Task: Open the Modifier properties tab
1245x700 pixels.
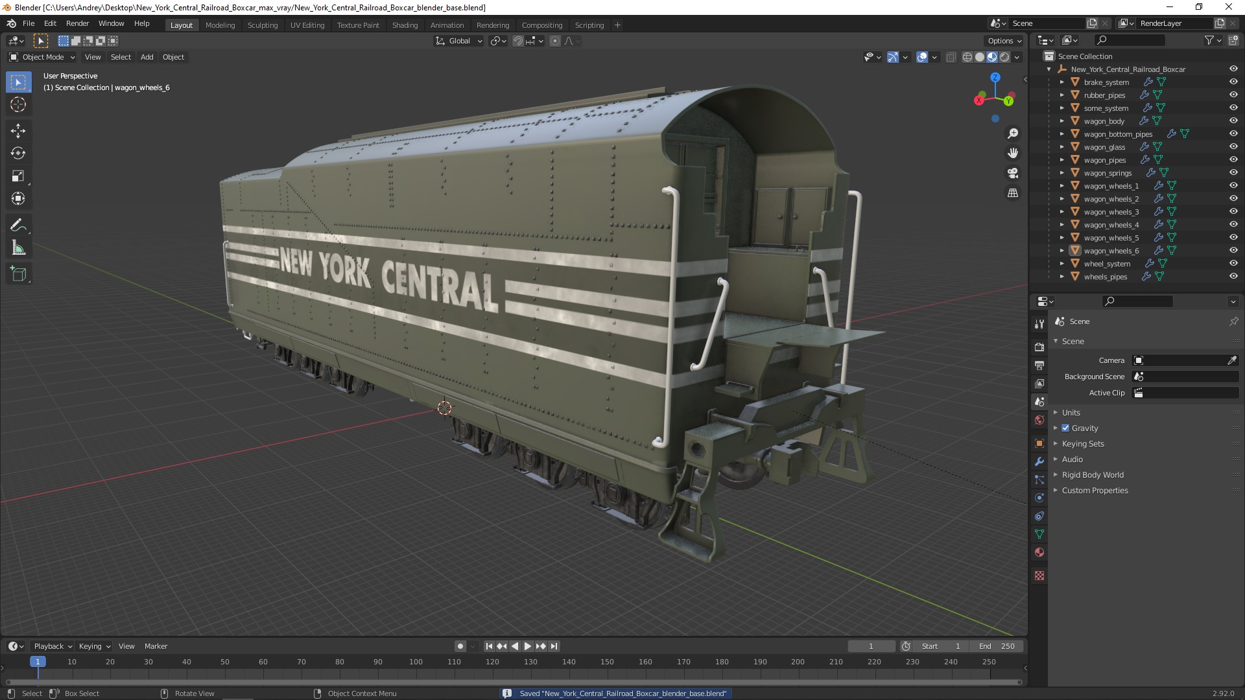Action: click(x=1039, y=461)
